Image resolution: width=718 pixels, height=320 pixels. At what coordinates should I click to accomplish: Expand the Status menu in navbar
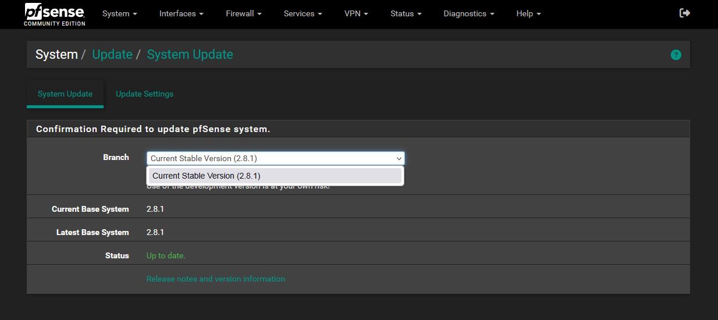click(406, 13)
